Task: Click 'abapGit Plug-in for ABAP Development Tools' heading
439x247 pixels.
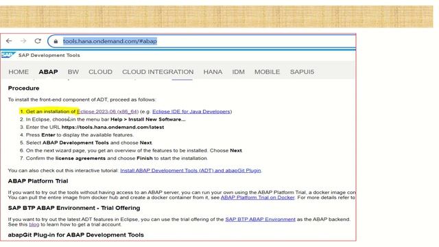Action: 76,235
